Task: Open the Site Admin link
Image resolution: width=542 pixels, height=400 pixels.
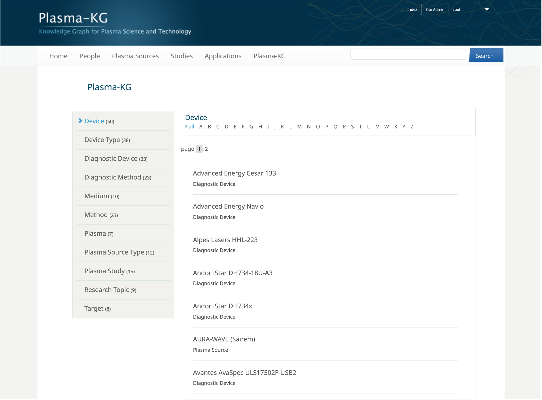Action: pyautogui.click(x=435, y=10)
